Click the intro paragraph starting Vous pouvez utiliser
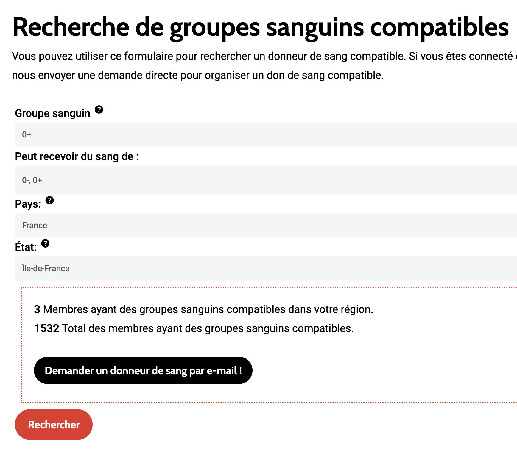The height and width of the screenshot is (454, 517). click(262, 56)
